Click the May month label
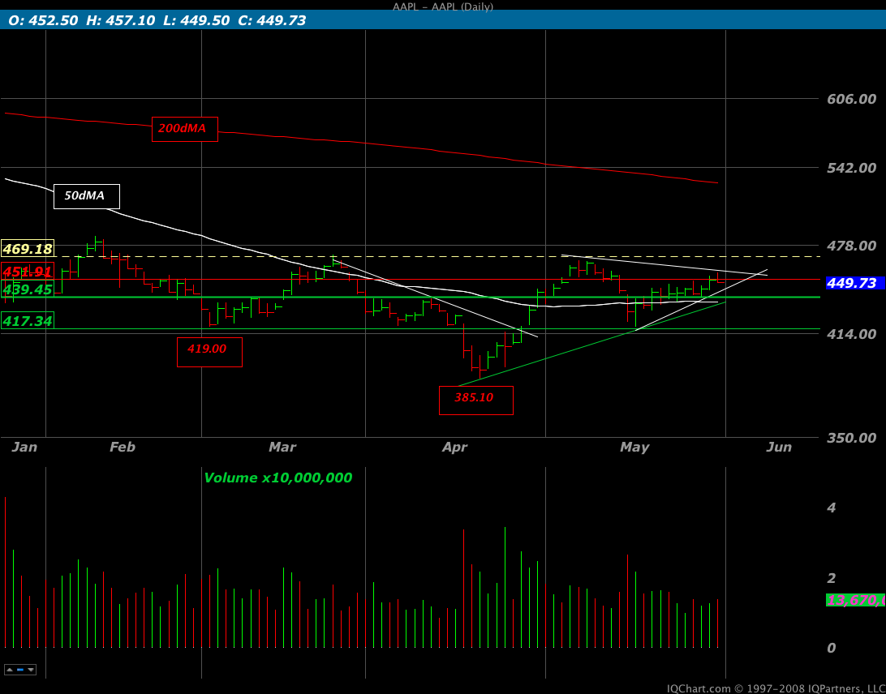The width and height of the screenshot is (886, 694). click(x=634, y=448)
